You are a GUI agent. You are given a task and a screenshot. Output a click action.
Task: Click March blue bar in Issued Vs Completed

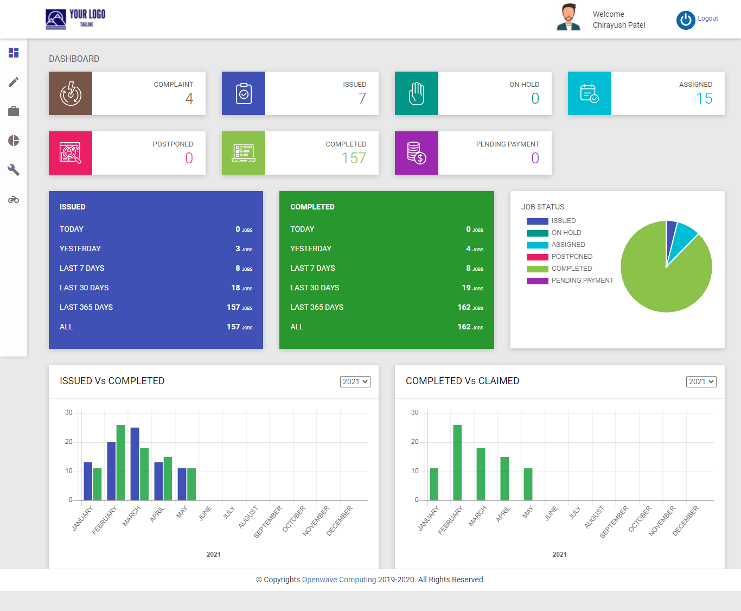tap(135, 464)
